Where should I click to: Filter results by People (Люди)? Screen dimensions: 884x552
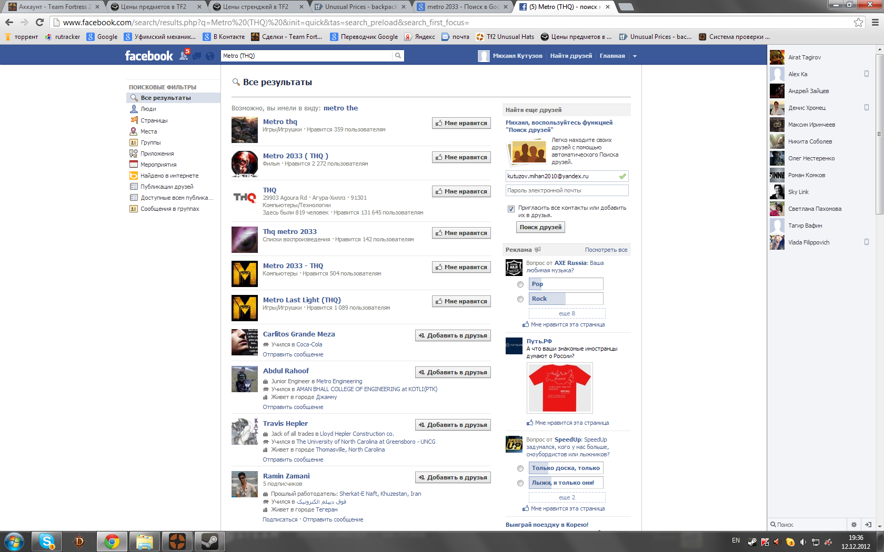click(148, 109)
